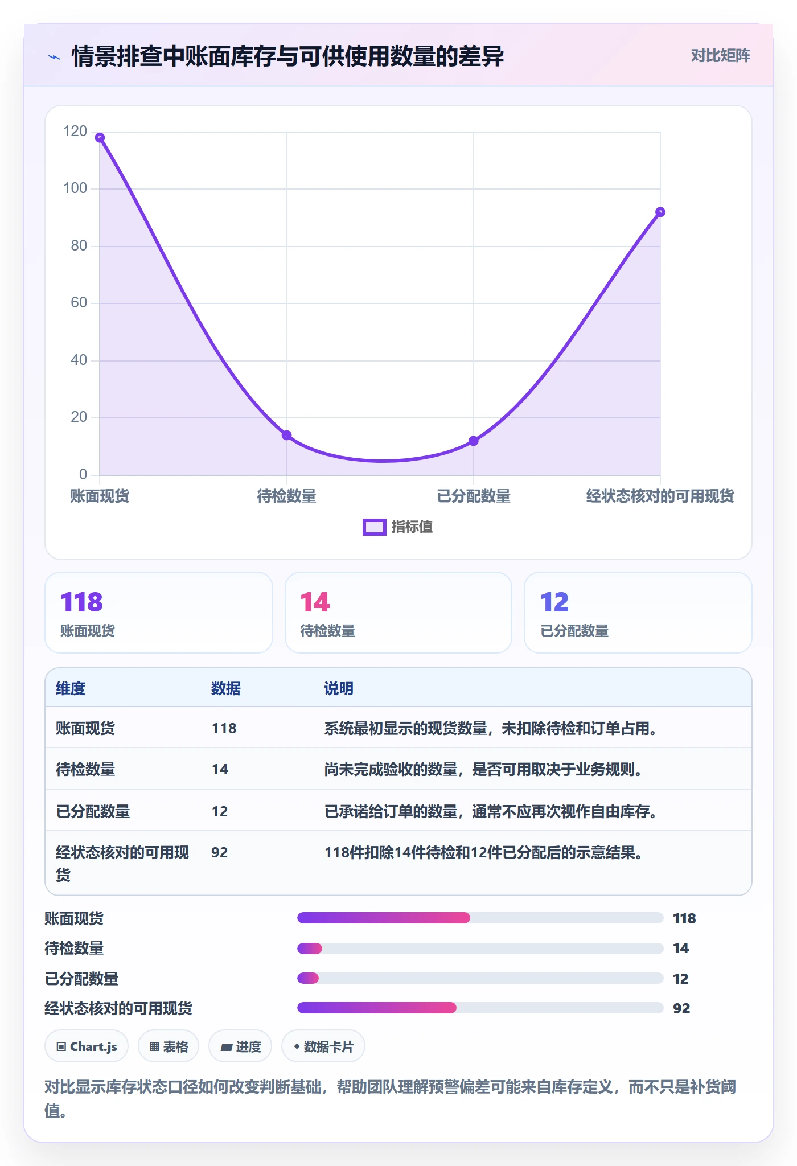The height and width of the screenshot is (1166, 797).
Task: Click the 待检数量 progress bar
Action: 480,949
